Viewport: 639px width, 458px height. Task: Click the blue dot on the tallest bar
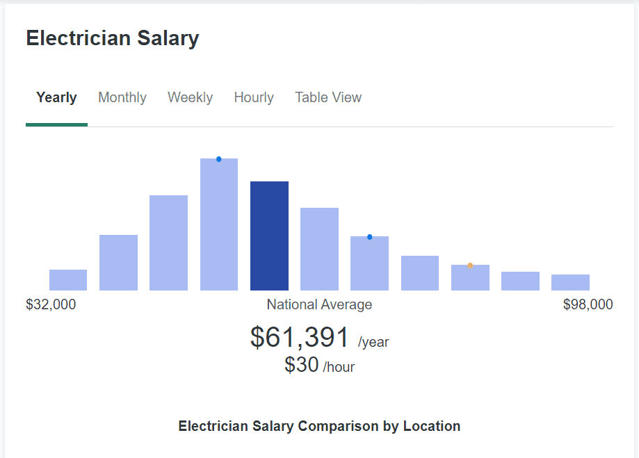[219, 159]
